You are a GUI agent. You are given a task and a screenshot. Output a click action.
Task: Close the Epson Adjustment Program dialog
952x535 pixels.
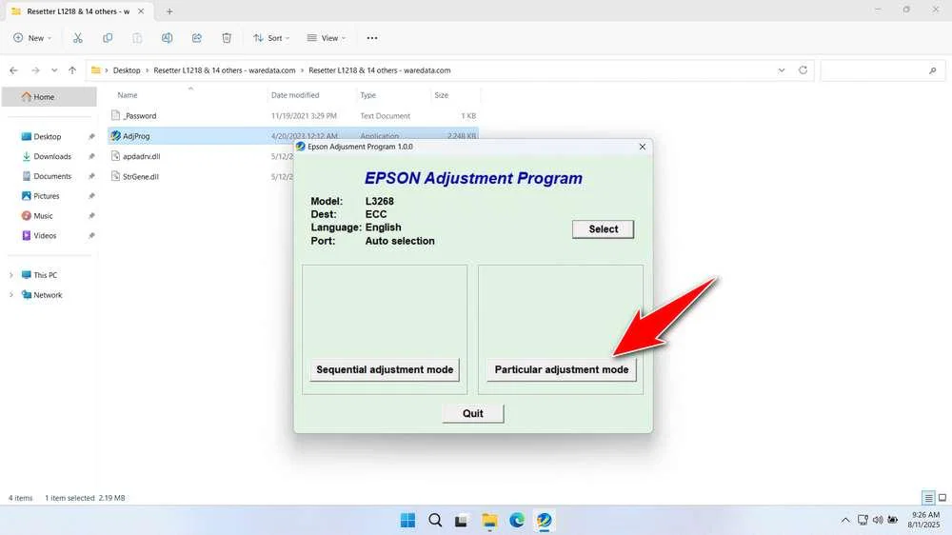[x=643, y=147]
